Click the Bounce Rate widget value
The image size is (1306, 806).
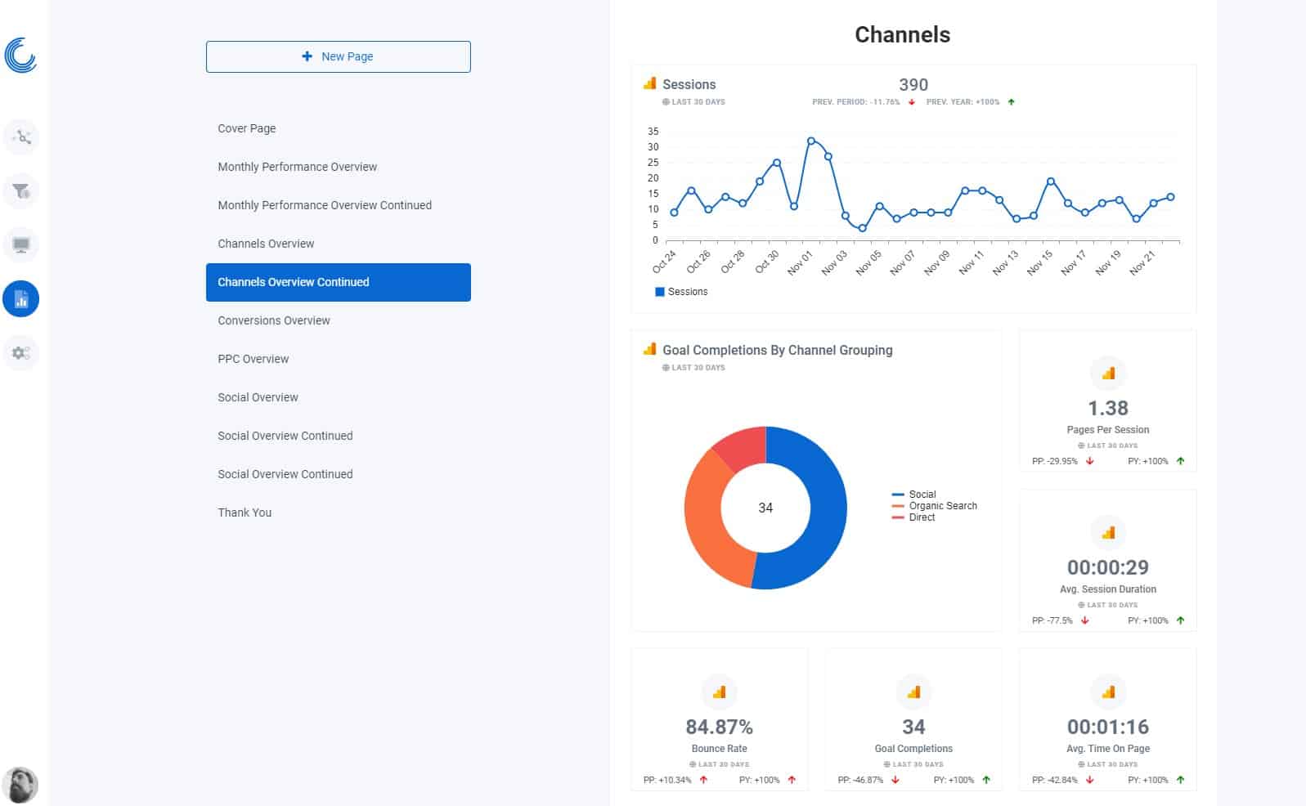(719, 727)
